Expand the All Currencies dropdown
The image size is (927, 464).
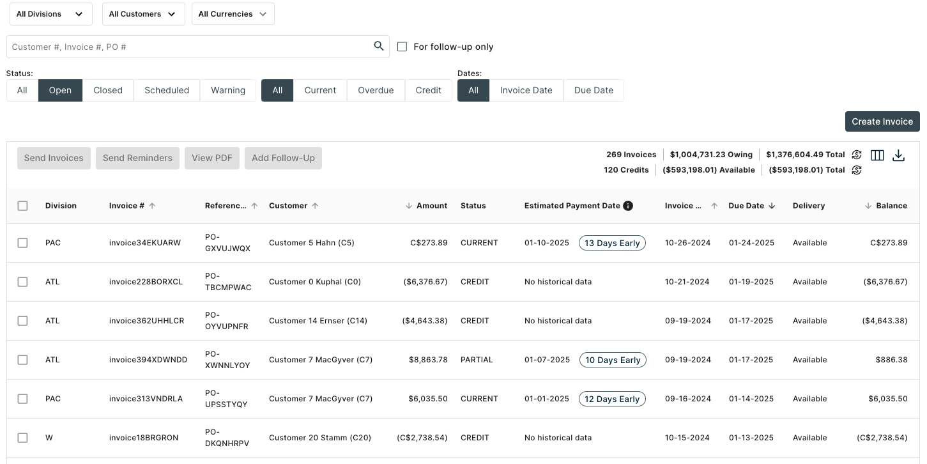(x=233, y=14)
